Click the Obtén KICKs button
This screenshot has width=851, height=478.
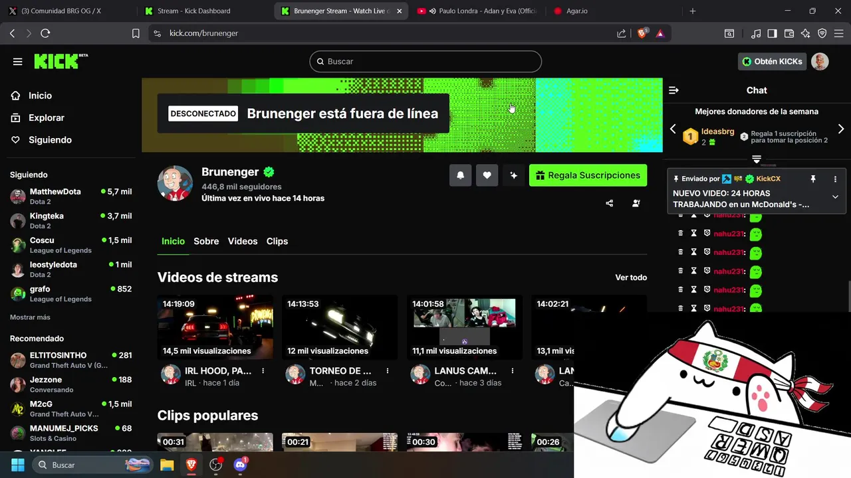pyautogui.click(x=773, y=62)
